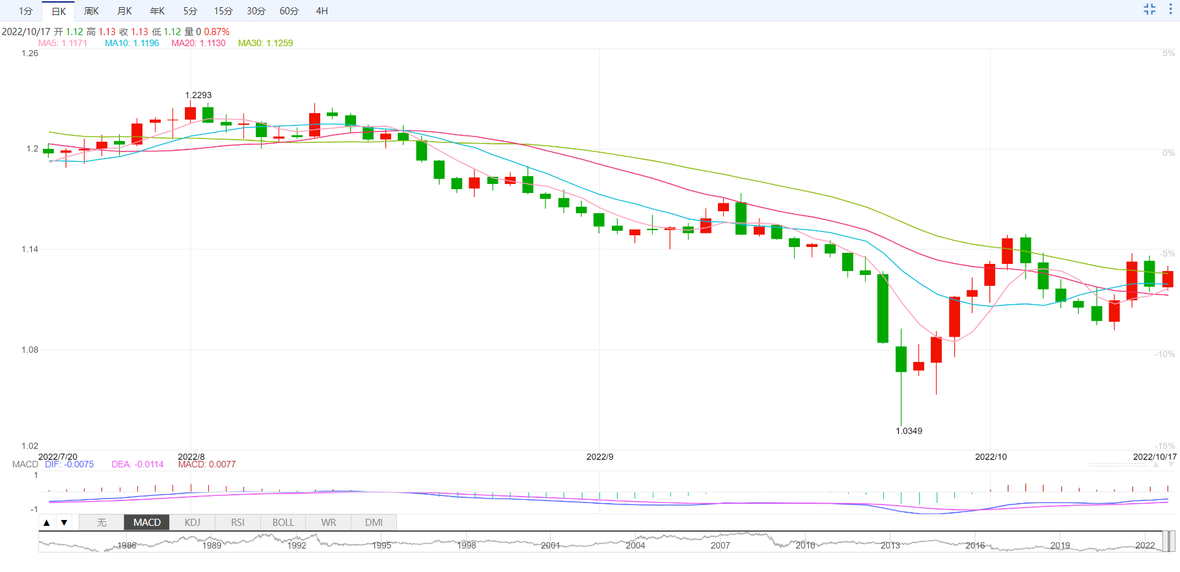Switch indicator to RSI
Viewport: 1180px width, 572px height.
point(238,523)
